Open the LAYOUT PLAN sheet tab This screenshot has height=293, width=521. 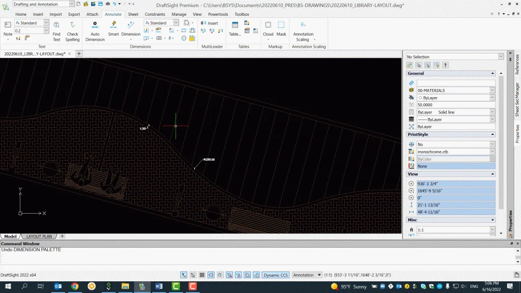[x=39, y=237]
